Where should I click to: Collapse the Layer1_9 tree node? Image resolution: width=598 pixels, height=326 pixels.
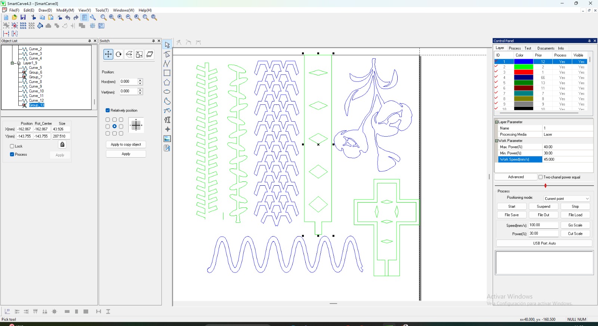(12, 63)
